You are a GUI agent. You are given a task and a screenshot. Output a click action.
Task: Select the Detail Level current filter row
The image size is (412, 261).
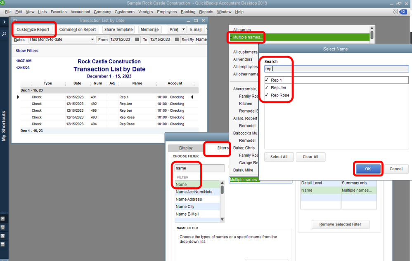point(339,183)
